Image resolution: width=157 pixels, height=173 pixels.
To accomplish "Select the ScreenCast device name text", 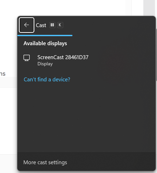I will click(63, 57).
